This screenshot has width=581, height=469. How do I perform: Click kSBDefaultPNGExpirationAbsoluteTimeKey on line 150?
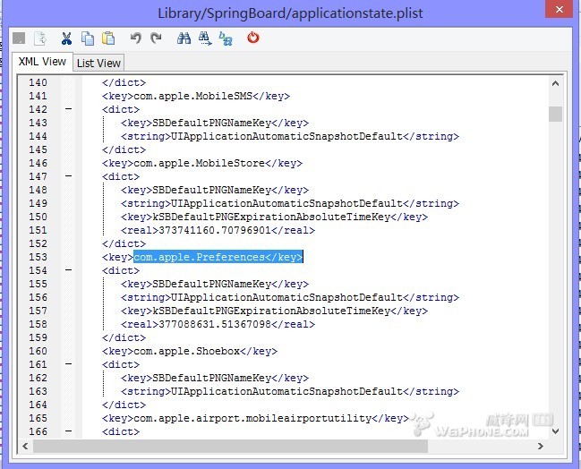[271, 217]
